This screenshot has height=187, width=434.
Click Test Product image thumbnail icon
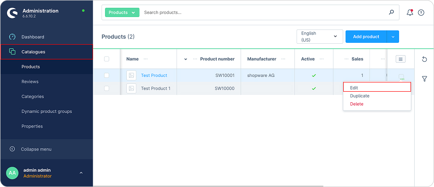point(131,76)
